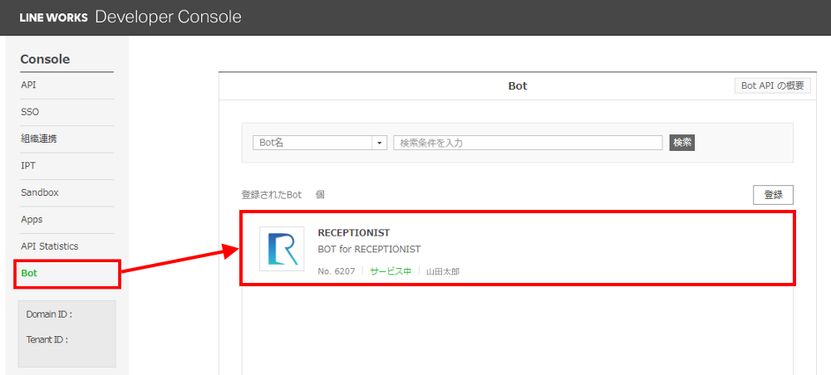
Task: Open the Bot API の概要 link
Action: [x=773, y=85]
